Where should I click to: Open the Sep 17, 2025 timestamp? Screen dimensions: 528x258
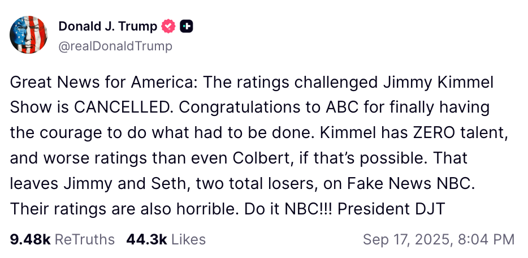tap(407, 239)
